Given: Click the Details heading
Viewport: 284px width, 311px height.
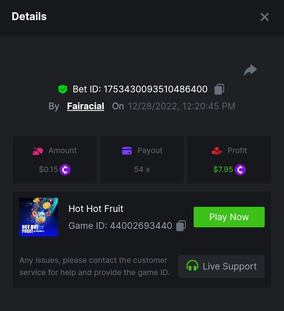Looking at the screenshot, I should click(x=29, y=17).
